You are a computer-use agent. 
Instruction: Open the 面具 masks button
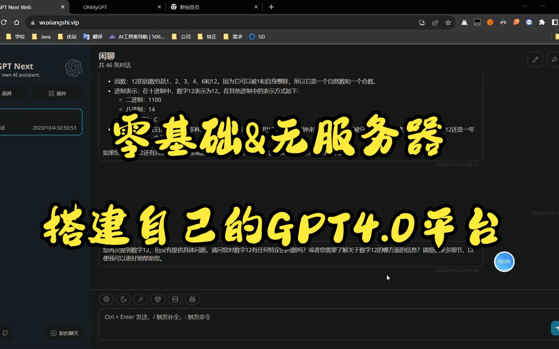click(13, 93)
